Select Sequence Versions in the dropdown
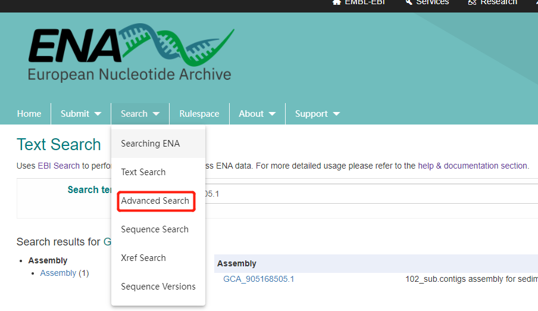Image resolution: width=538 pixels, height=311 pixels. coord(158,287)
